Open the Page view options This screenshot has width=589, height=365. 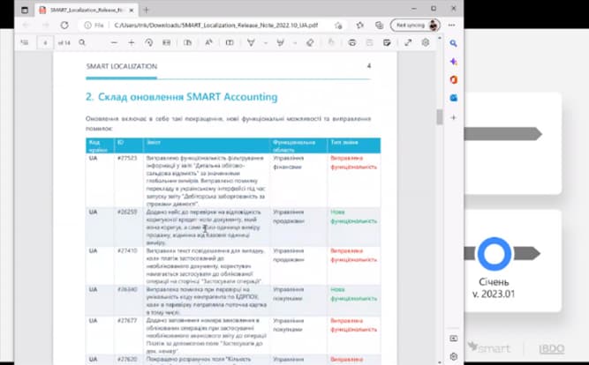pos(188,43)
